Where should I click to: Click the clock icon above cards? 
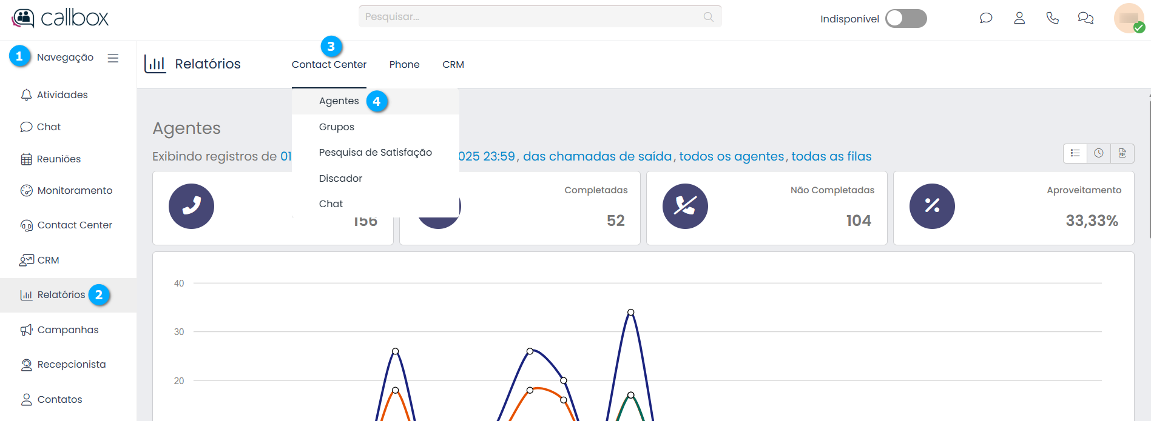(1099, 153)
